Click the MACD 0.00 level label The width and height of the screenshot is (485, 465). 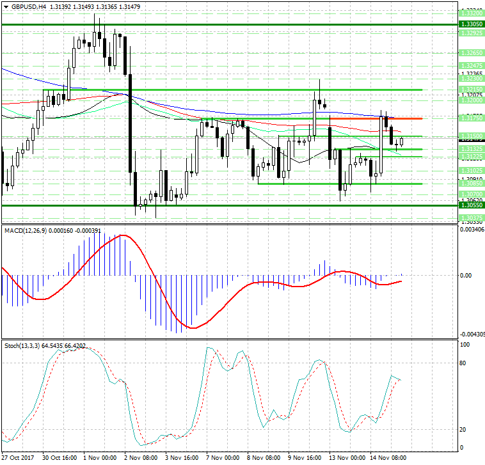coord(466,276)
